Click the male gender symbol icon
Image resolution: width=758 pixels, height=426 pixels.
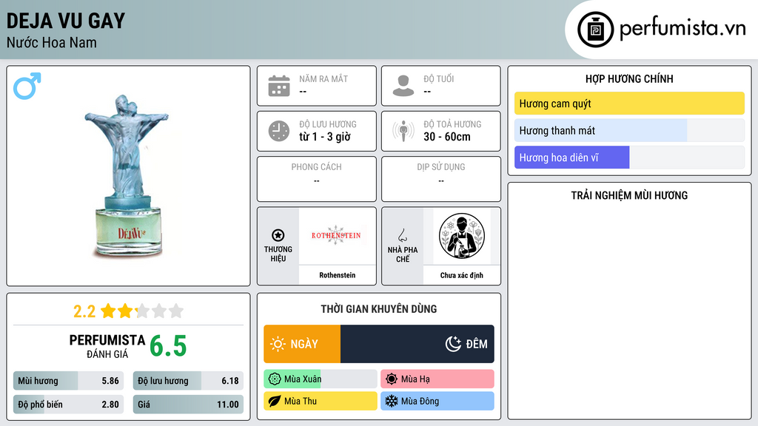tap(27, 86)
